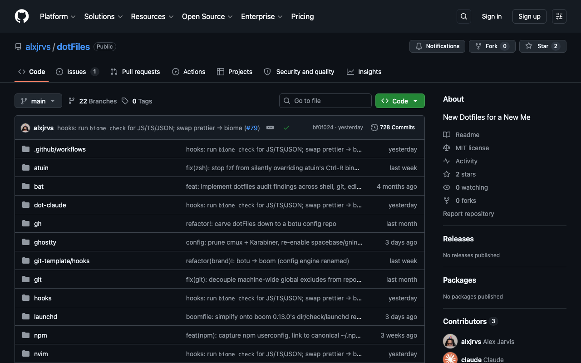Click alxjrvs avatar in commit bar

25,128
